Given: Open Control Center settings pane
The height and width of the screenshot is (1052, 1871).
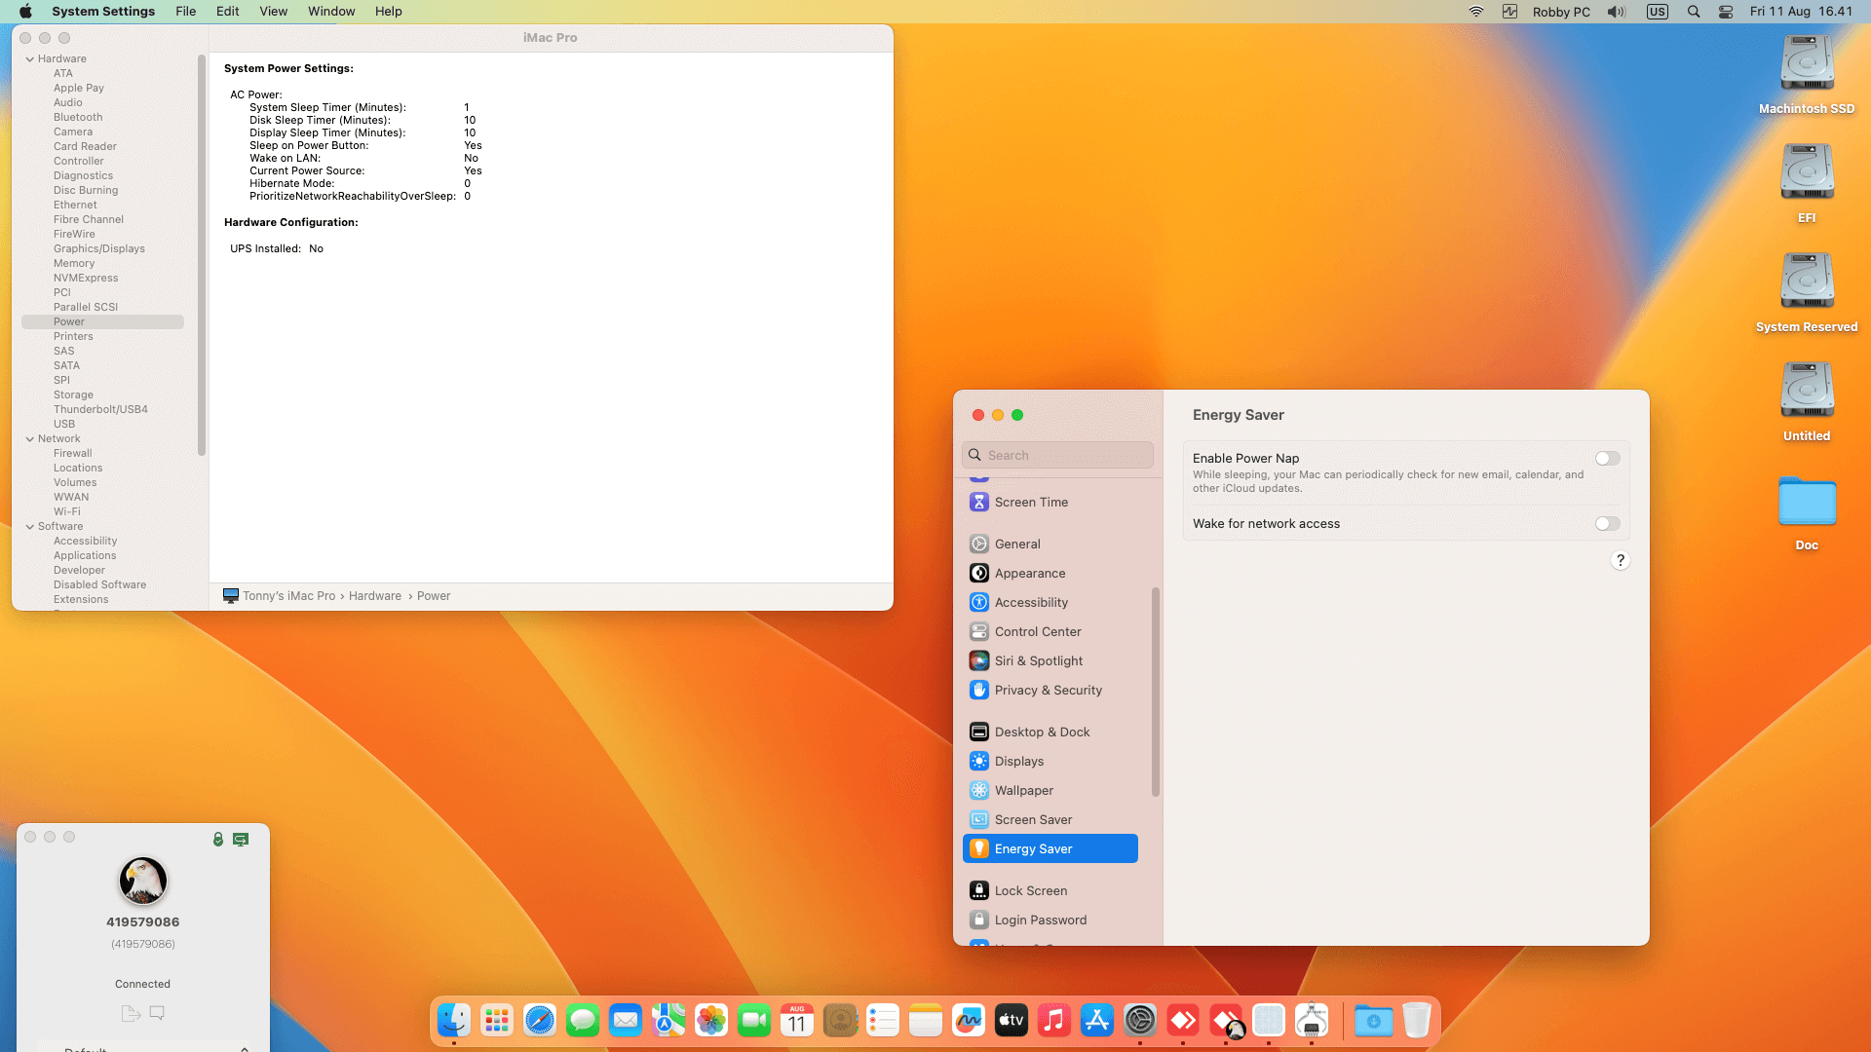Looking at the screenshot, I should [1050, 631].
